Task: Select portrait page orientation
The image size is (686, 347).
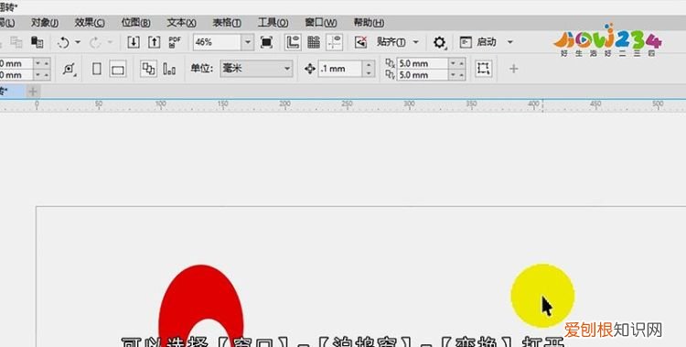Action: point(97,69)
